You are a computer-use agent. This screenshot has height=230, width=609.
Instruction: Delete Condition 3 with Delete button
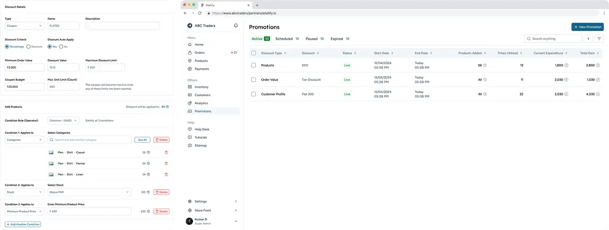point(161,211)
